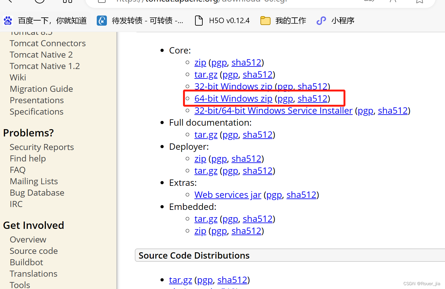445x289 pixels.
Task: Download the Core zip package
Action: click(x=200, y=63)
